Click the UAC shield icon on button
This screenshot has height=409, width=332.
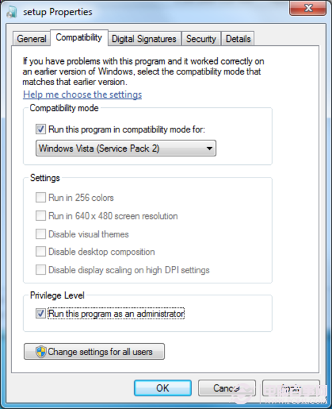click(41, 352)
